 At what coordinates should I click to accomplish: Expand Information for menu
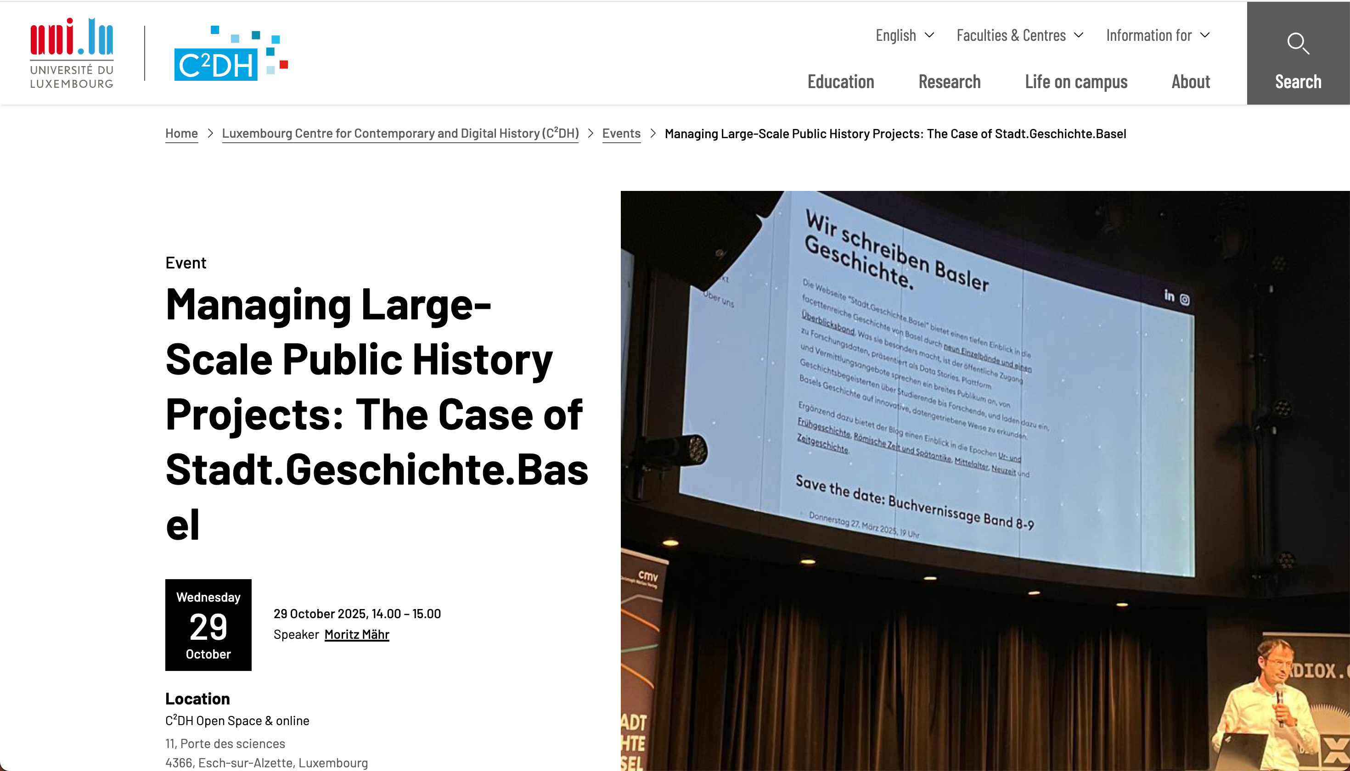pyautogui.click(x=1149, y=35)
